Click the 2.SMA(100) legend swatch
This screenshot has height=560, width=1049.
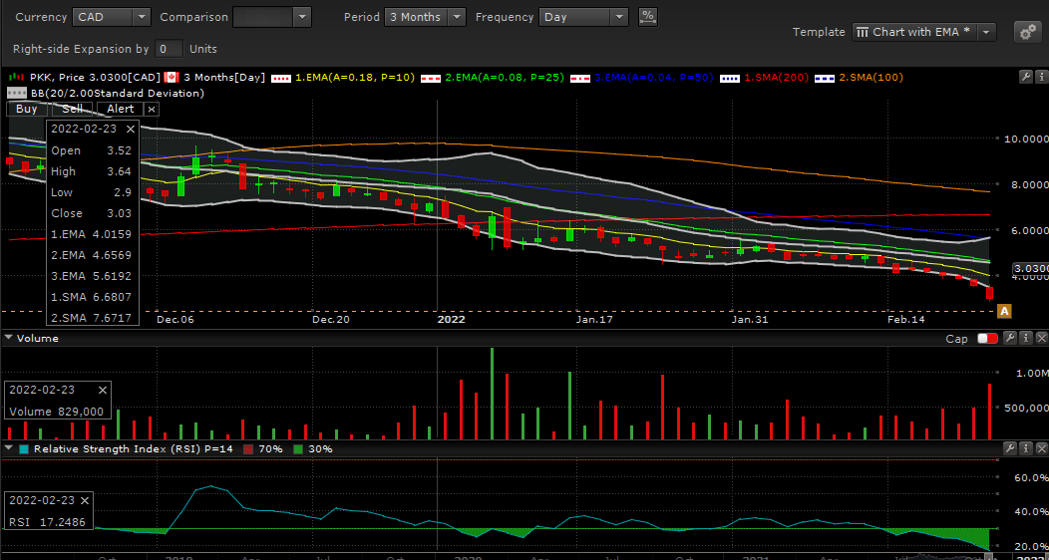pyautogui.click(x=823, y=78)
